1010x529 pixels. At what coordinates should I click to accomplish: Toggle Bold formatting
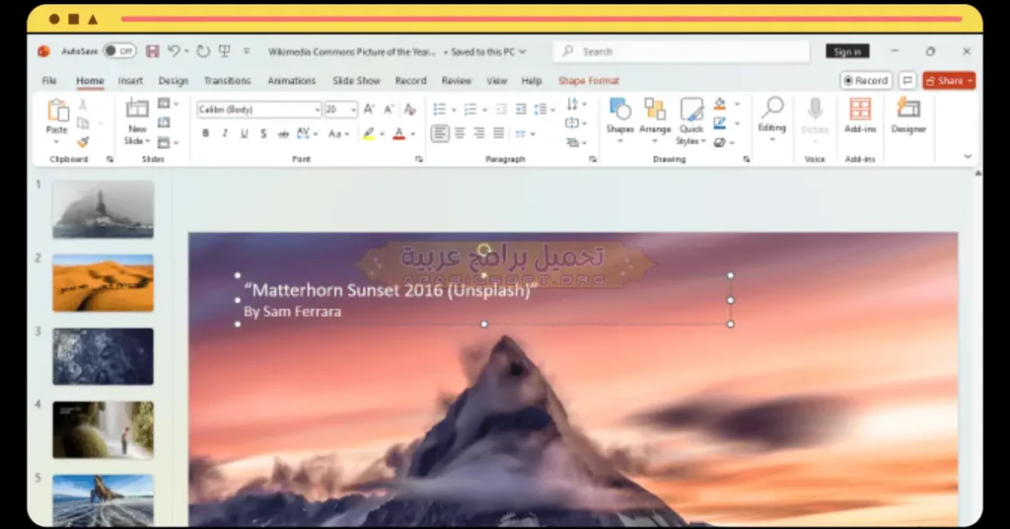point(205,134)
